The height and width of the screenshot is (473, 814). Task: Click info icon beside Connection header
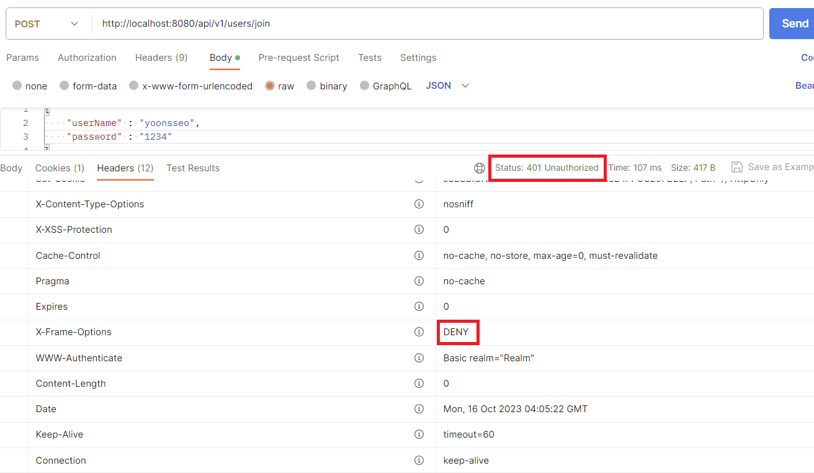[419, 460]
